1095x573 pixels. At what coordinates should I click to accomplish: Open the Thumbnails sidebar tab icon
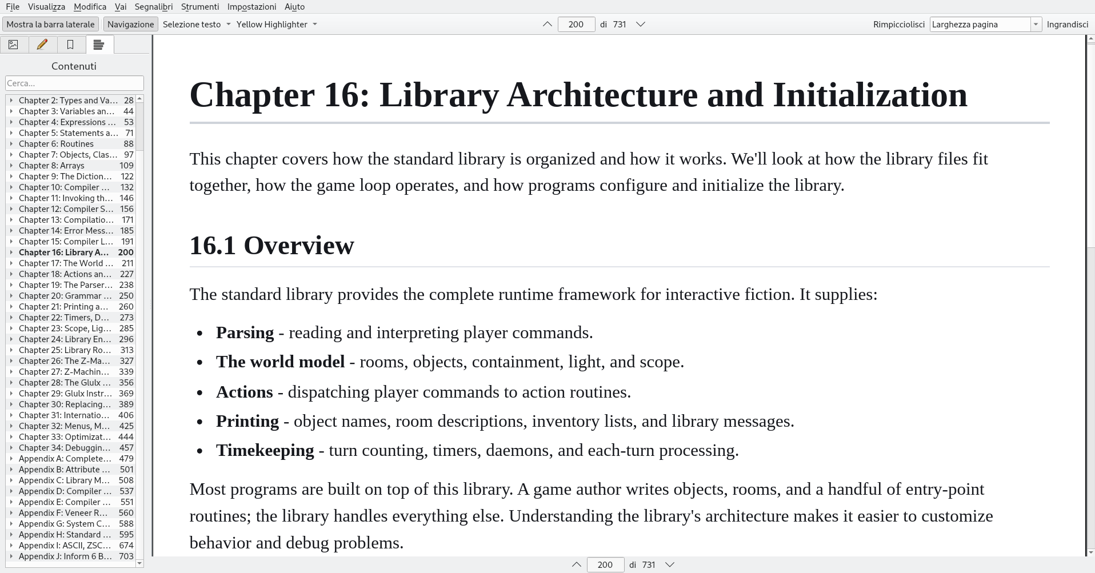point(13,45)
